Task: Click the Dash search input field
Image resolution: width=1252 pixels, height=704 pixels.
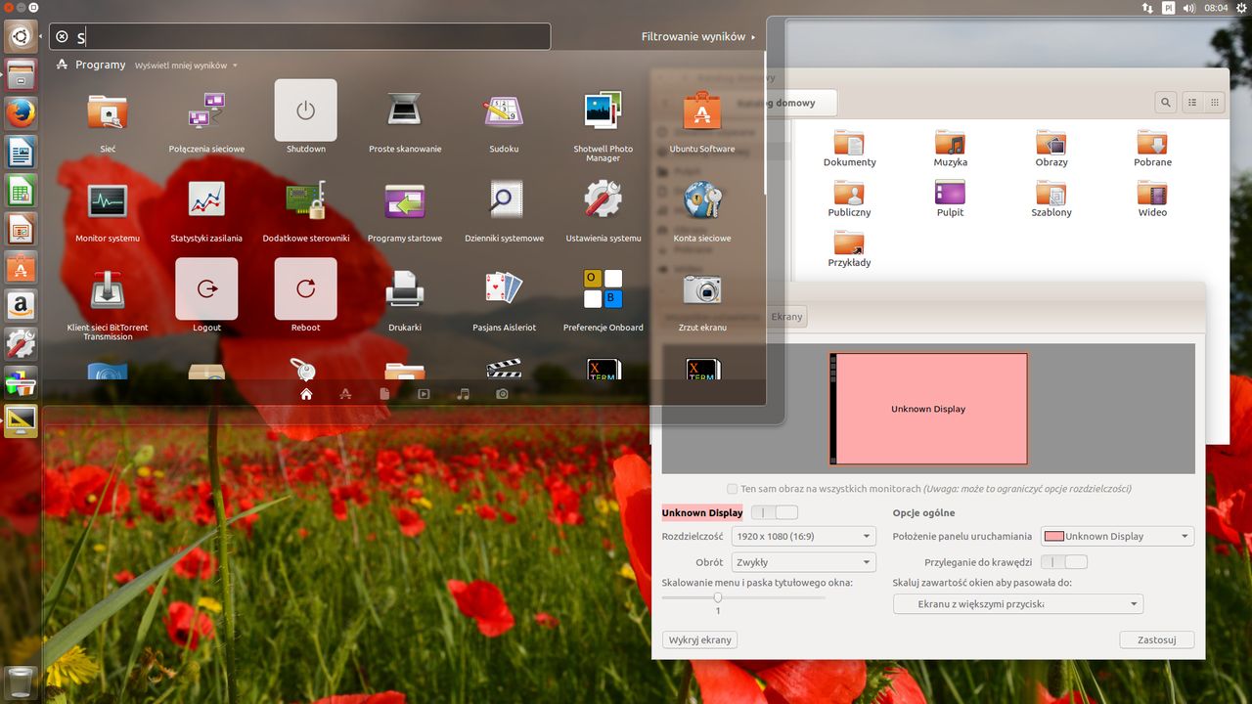Action: click(300, 37)
